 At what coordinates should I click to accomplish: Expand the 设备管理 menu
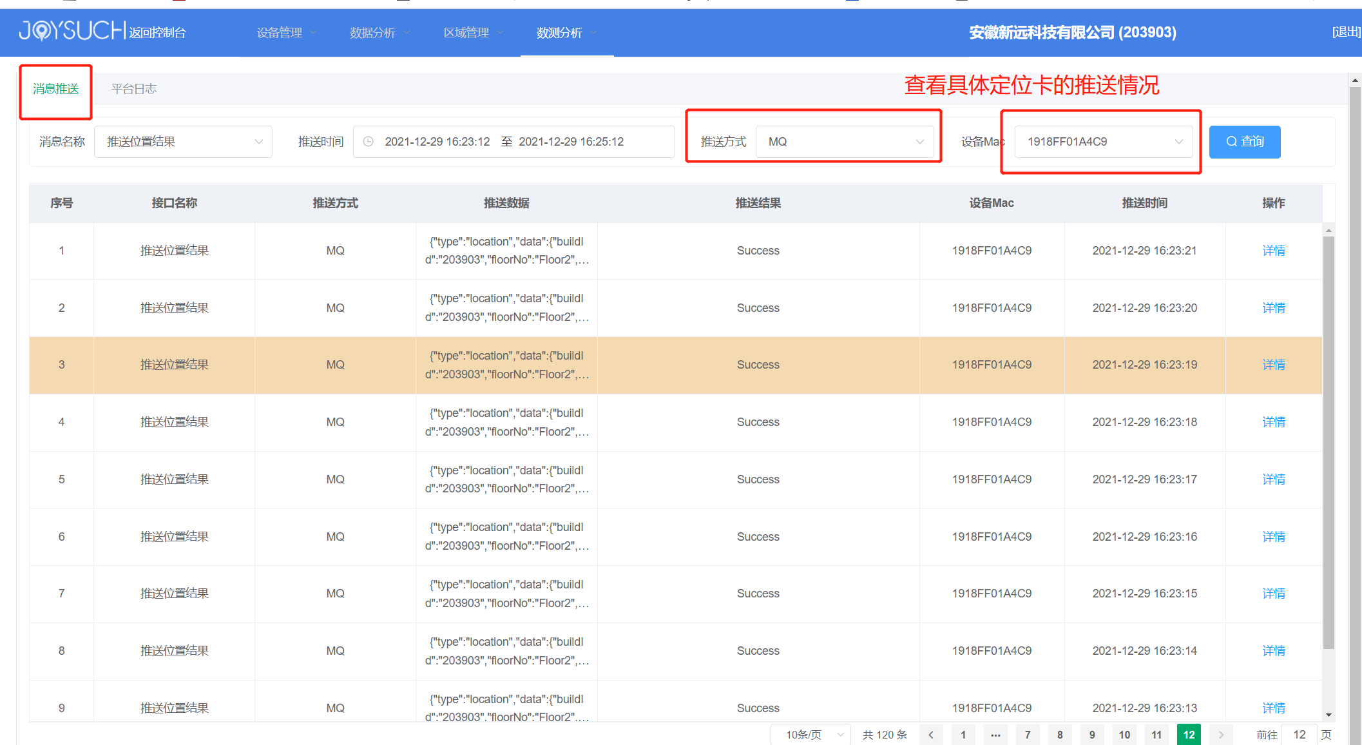tap(286, 33)
